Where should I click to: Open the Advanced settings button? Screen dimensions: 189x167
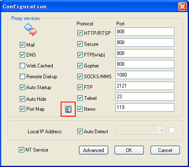[94, 150]
